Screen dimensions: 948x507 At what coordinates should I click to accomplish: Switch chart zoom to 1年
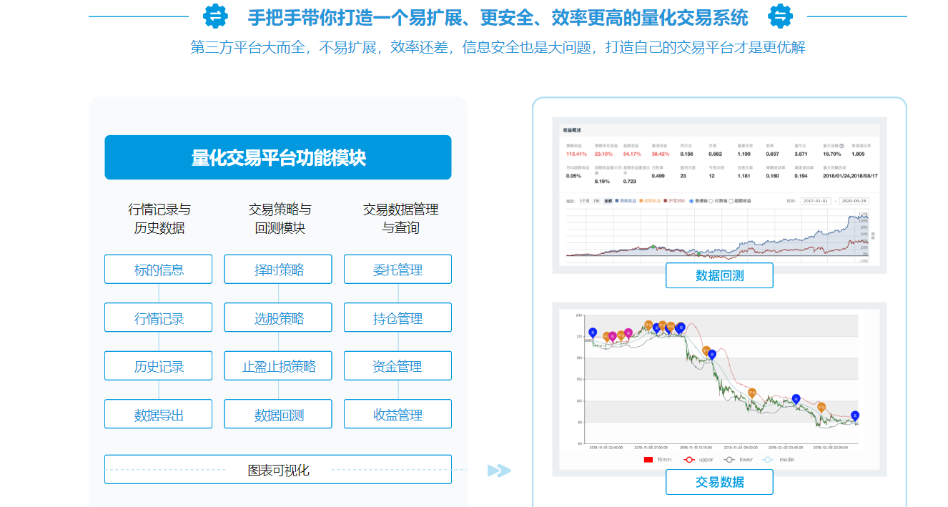(x=596, y=201)
